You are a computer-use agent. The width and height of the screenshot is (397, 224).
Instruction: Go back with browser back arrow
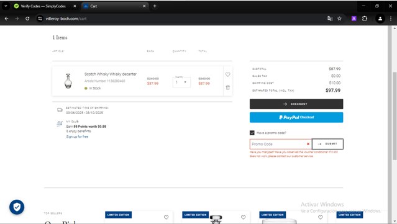coord(7,19)
